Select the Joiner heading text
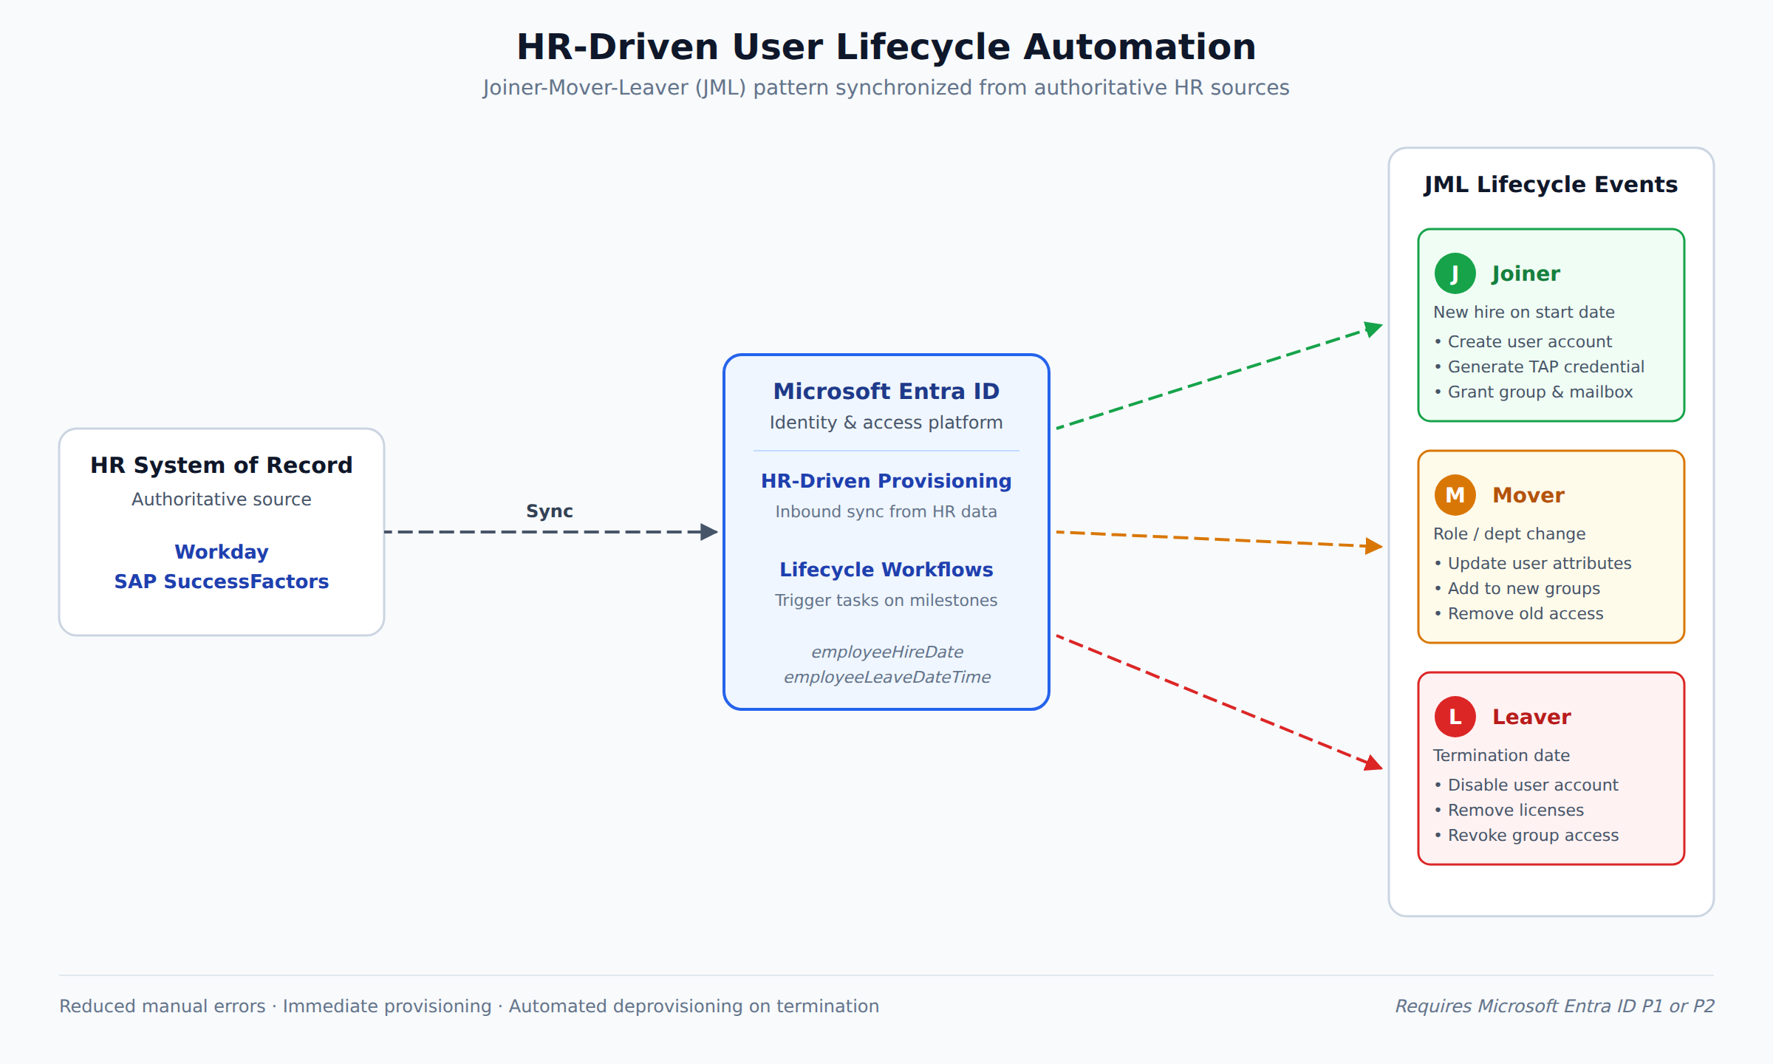This screenshot has height=1064, width=1773. [1526, 274]
